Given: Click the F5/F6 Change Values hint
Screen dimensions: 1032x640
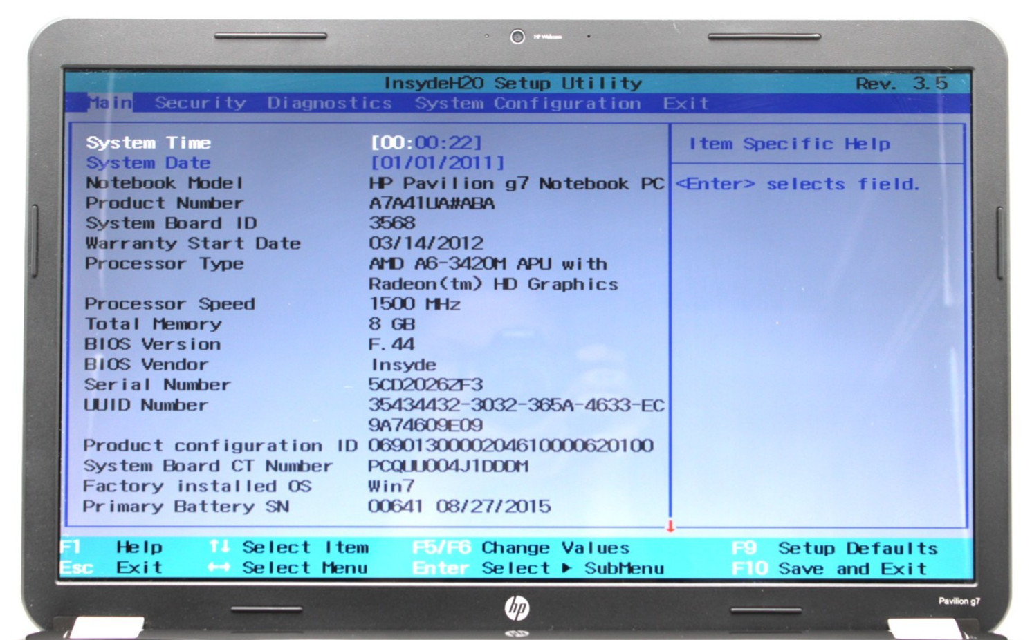Looking at the screenshot, I should point(521,548).
